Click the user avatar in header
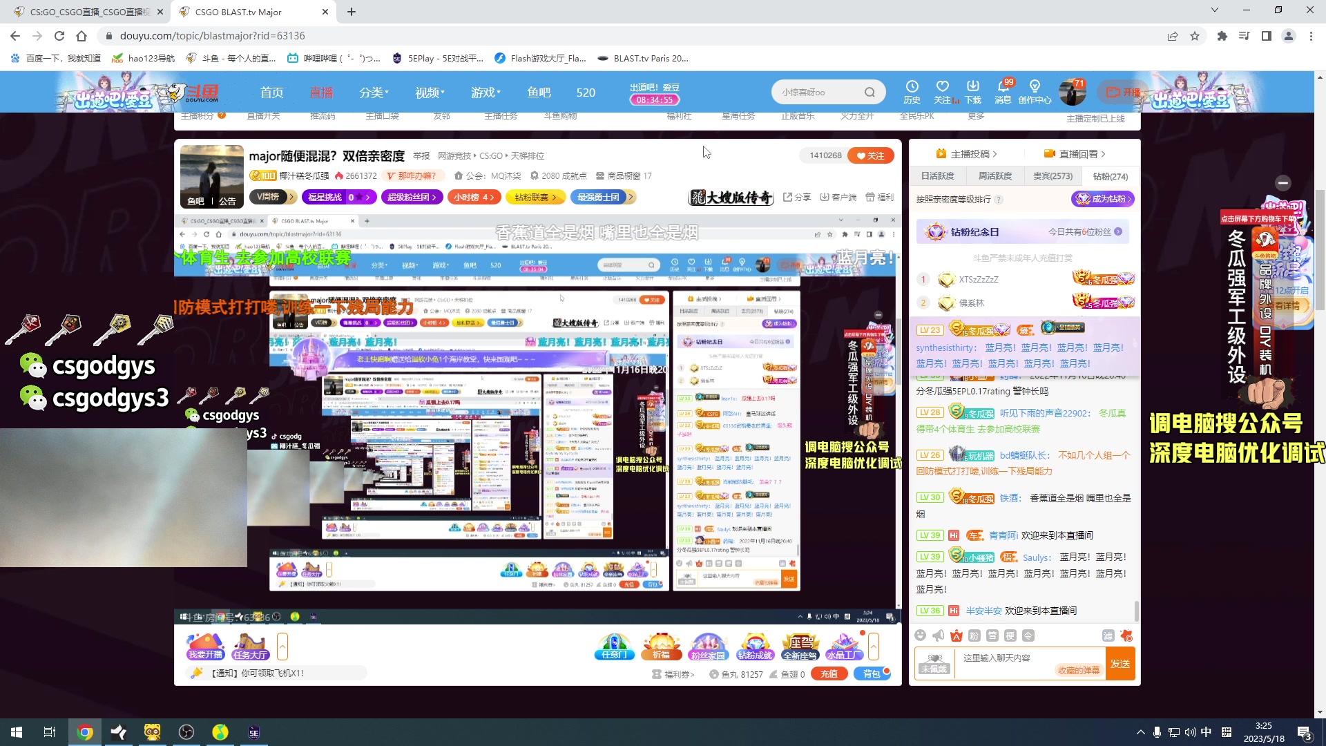Image resolution: width=1326 pixels, height=746 pixels. tap(1073, 92)
